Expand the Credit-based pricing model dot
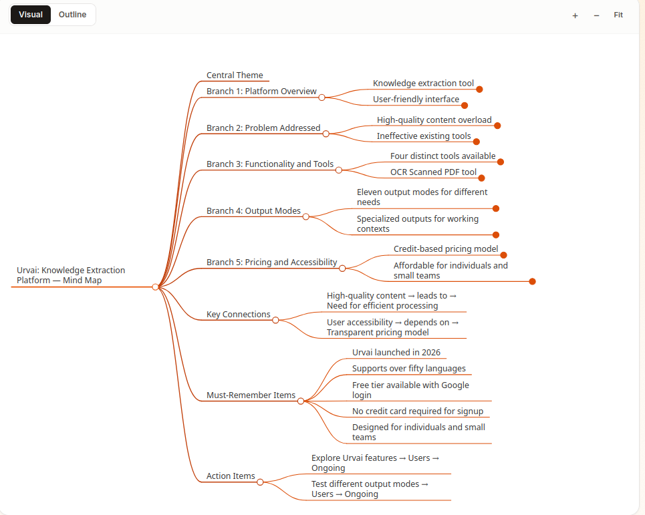645x515 pixels. [503, 255]
